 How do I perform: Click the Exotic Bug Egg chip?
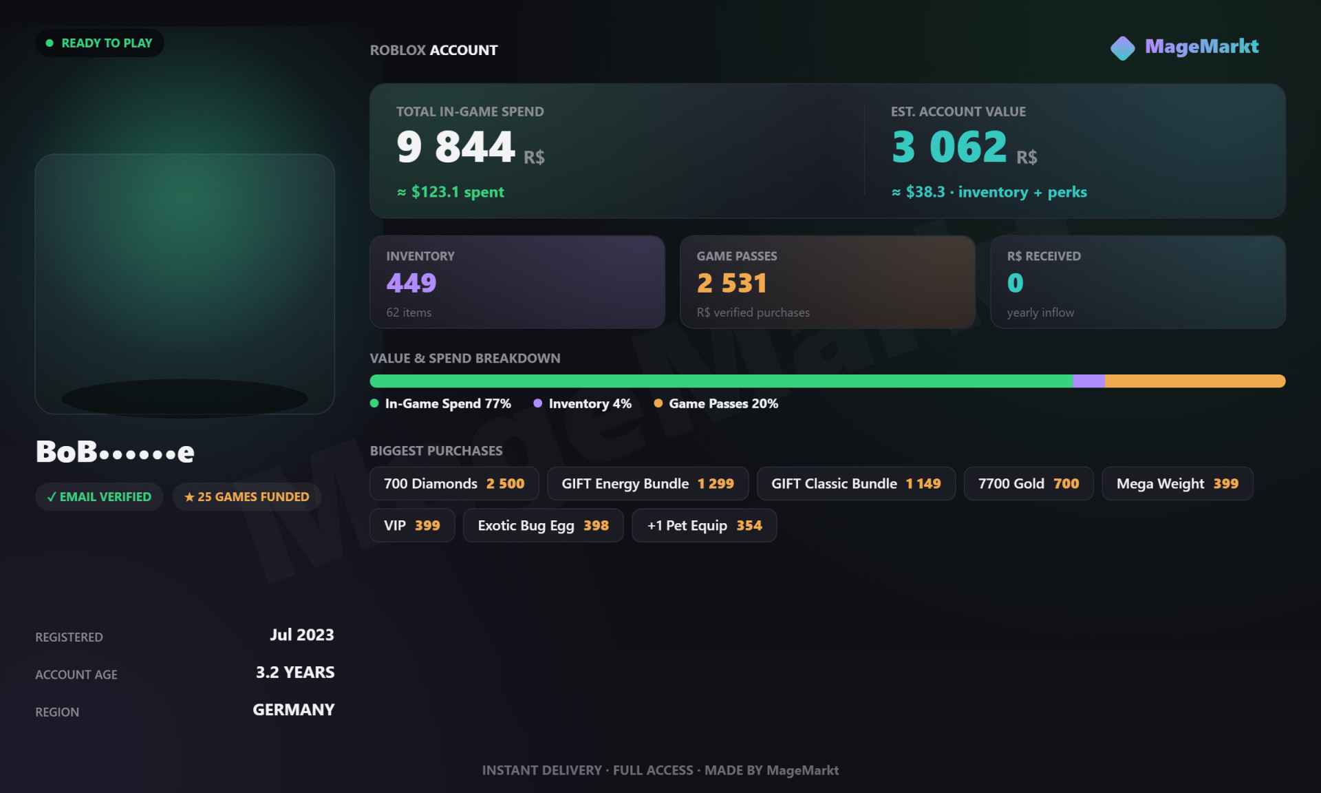544,526
